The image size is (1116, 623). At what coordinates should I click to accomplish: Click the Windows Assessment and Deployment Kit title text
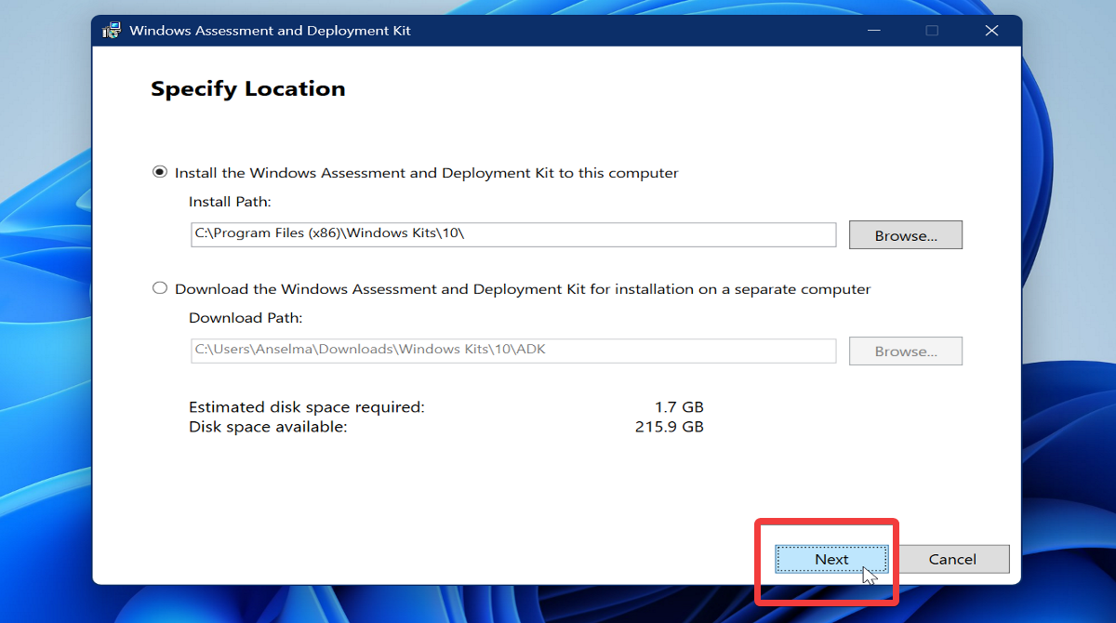(270, 30)
